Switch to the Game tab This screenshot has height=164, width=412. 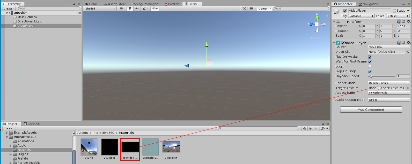coord(91,4)
